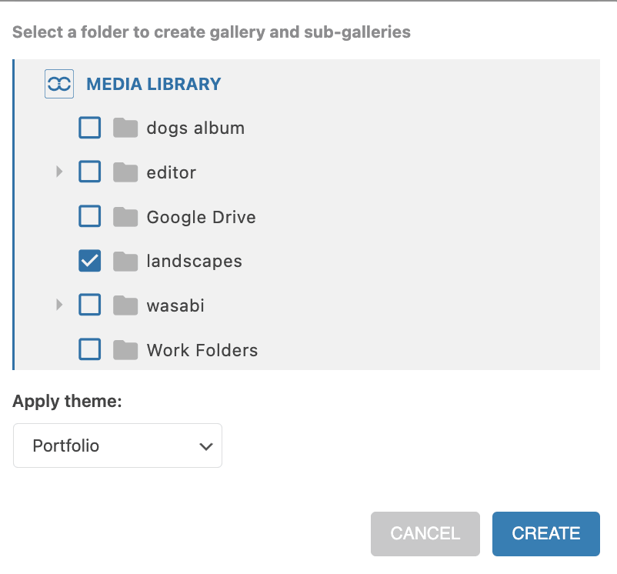Viewport: 617px width, 574px height.
Task: Click the dogs album folder icon
Action: coord(125,128)
